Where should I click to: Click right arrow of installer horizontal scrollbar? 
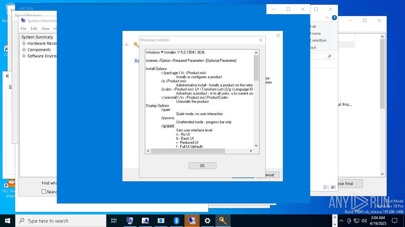coord(251,151)
